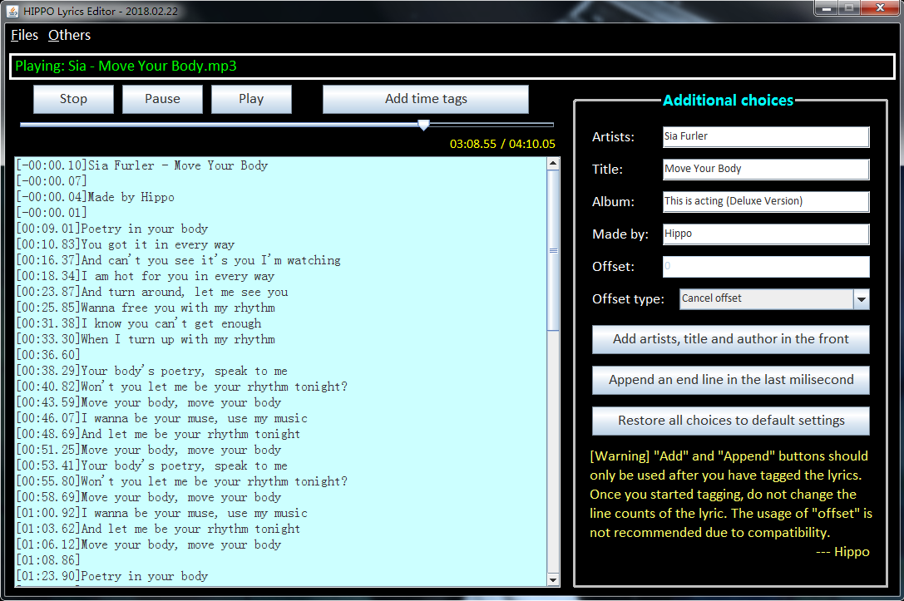Click the line at 01:03.62 "And let me be your rhythm tonight"
This screenshot has width=904, height=601.
[158, 529]
